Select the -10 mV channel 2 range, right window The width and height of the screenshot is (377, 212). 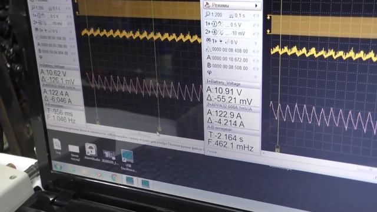point(238,34)
